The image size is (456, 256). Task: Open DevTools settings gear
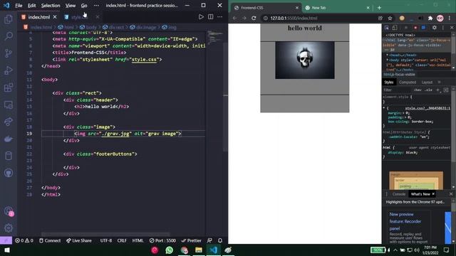(434, 28)
